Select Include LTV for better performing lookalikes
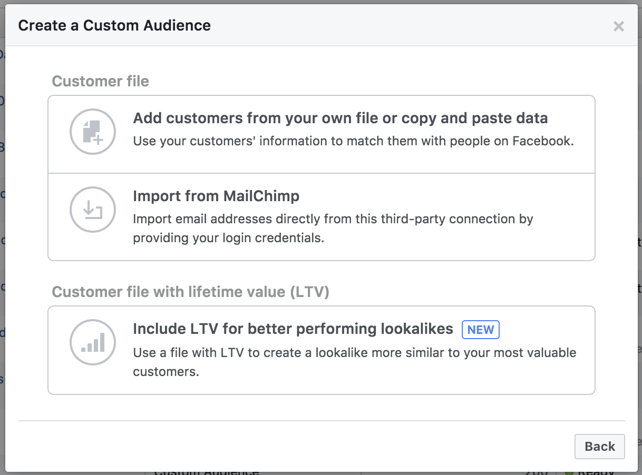642x475 pixels. click(322, 350)
